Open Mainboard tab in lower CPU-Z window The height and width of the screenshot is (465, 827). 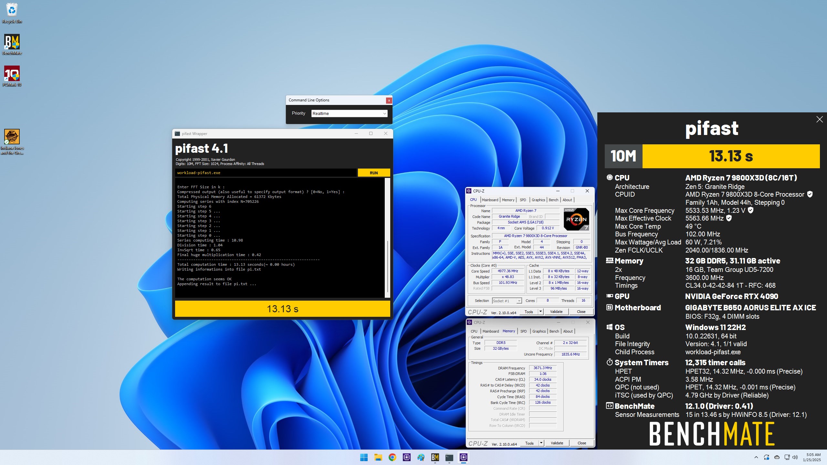[x=491, y=331]
